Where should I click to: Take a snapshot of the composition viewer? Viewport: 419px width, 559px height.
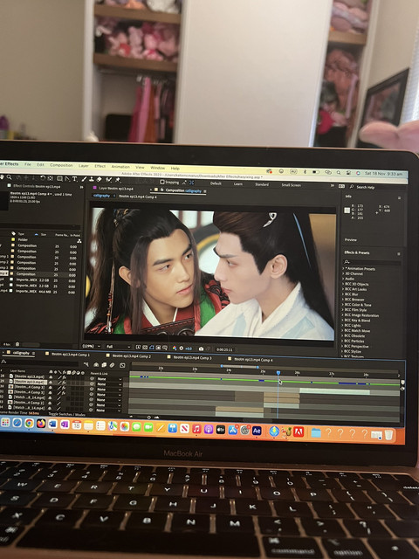(201, 349)
